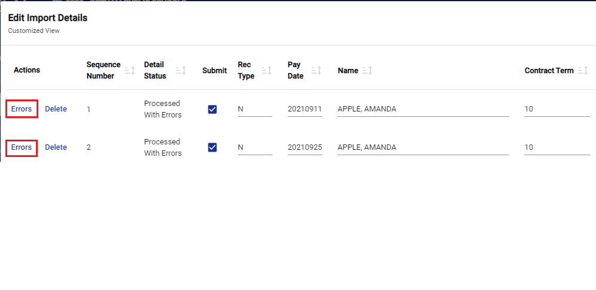Sort rows using Name sort icon
The width and height of the screenshot is (596, 290).
tap(367, 71)
